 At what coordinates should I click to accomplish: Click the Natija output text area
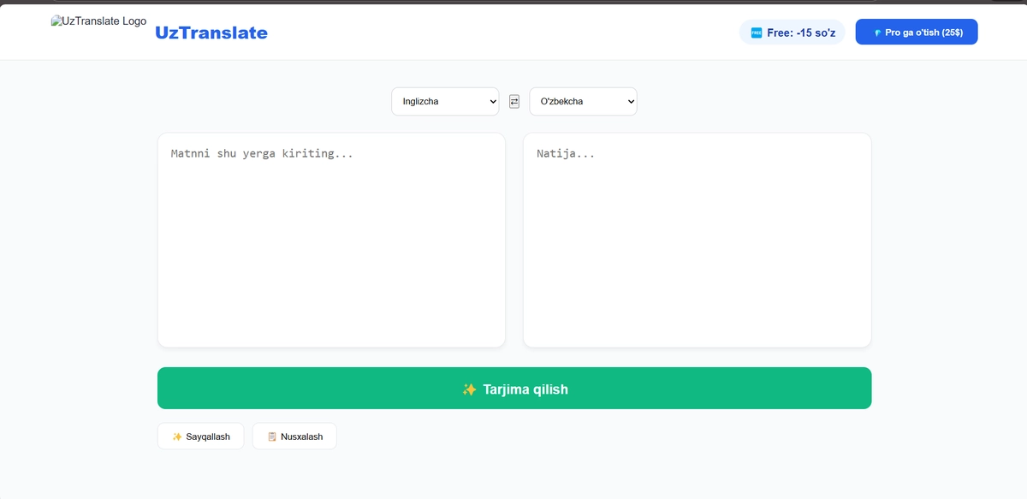click(x=698, y=240)
